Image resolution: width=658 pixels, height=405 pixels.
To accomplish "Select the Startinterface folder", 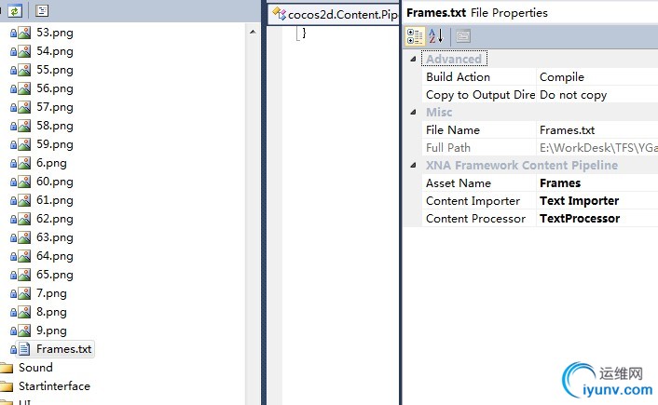I will 54,386.
